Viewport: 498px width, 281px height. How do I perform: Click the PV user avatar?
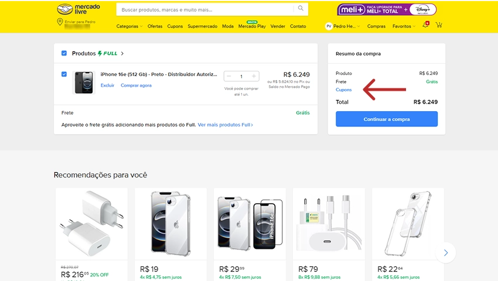(x=329, y=26)
